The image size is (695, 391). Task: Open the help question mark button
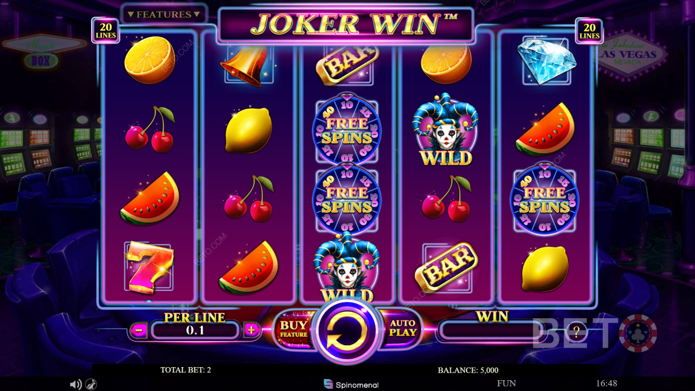tap(577, 330)
